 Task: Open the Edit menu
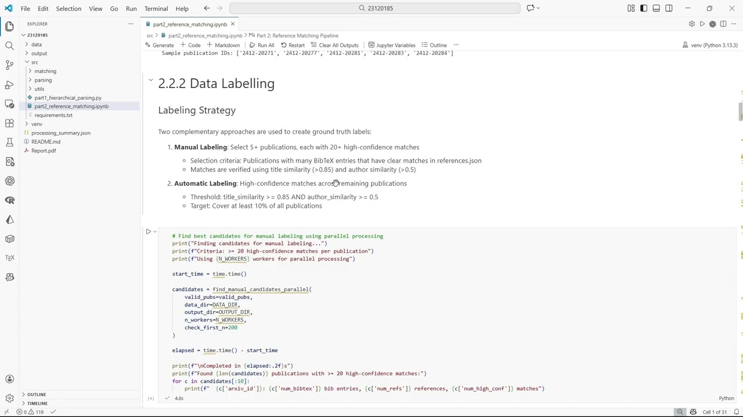43,9
